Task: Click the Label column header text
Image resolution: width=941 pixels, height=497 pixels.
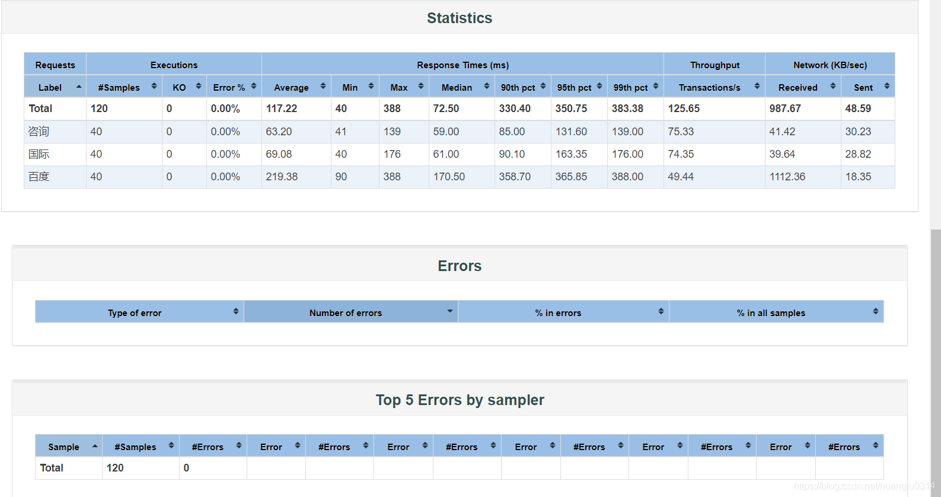Action: tap(50, 88)
